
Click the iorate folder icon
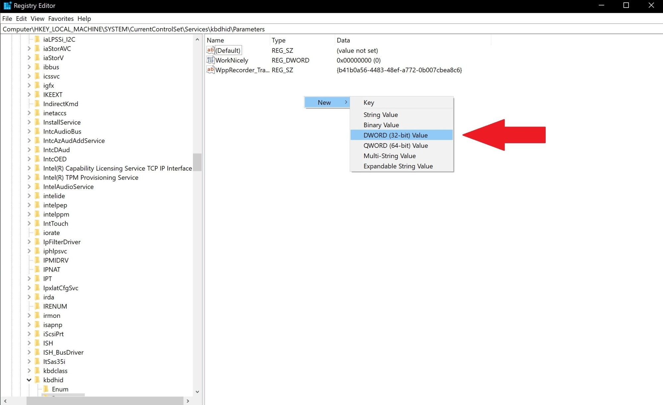tap(37, 233)
